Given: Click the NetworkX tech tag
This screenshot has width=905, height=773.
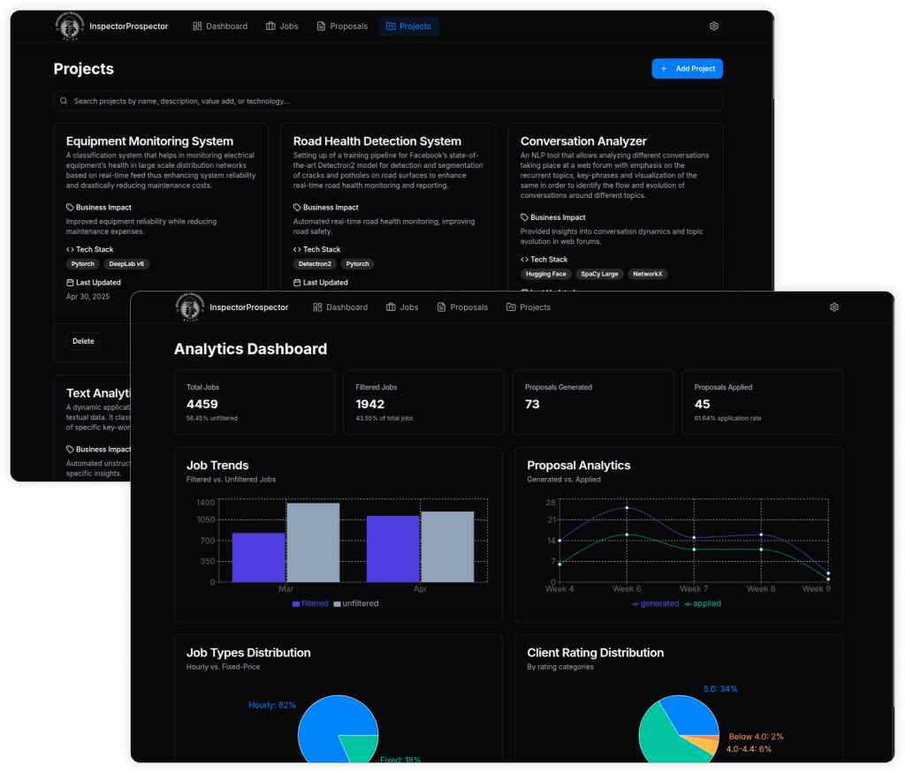Looking at the screenshot, I should tap(648, 274).
